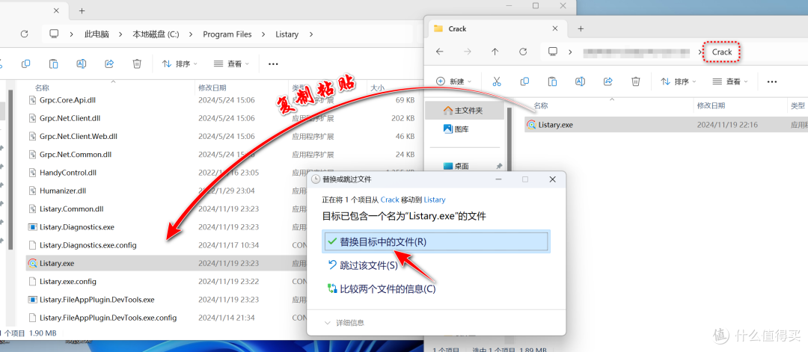Image resolution: width=808 pixels, height=352 pixels.
Task: Click Share icon in Crack window toolbar
Action: click(608, 81)
